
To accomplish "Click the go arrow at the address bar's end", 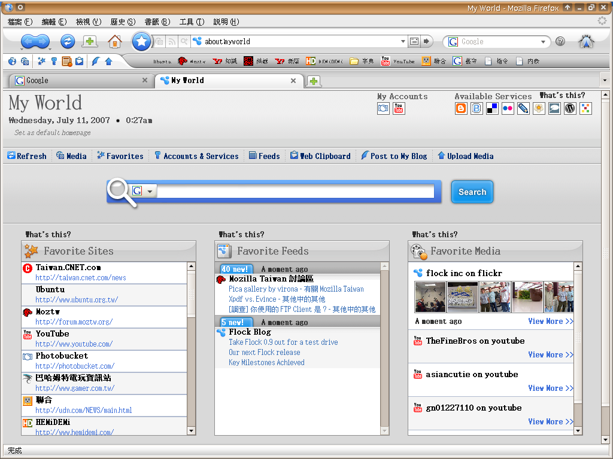I will pos(426,41).
